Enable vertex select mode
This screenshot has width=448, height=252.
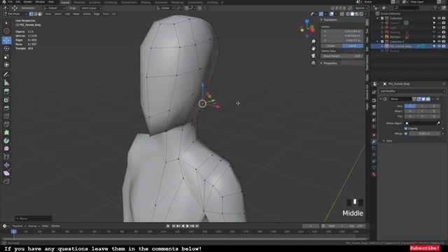(31, 14)
